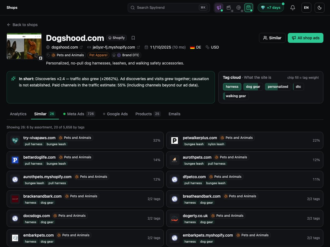This screenshot has width=330, height=247.
Task: Open the @ emails section icon
Action: pos(239,8)
